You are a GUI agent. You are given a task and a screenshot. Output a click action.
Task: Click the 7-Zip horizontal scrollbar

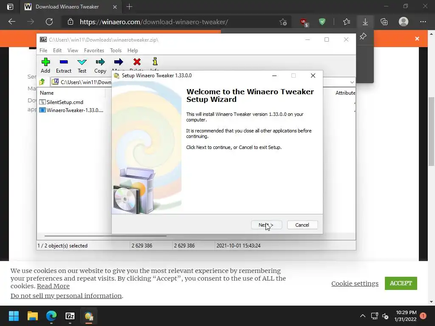[x=105, y=236]
